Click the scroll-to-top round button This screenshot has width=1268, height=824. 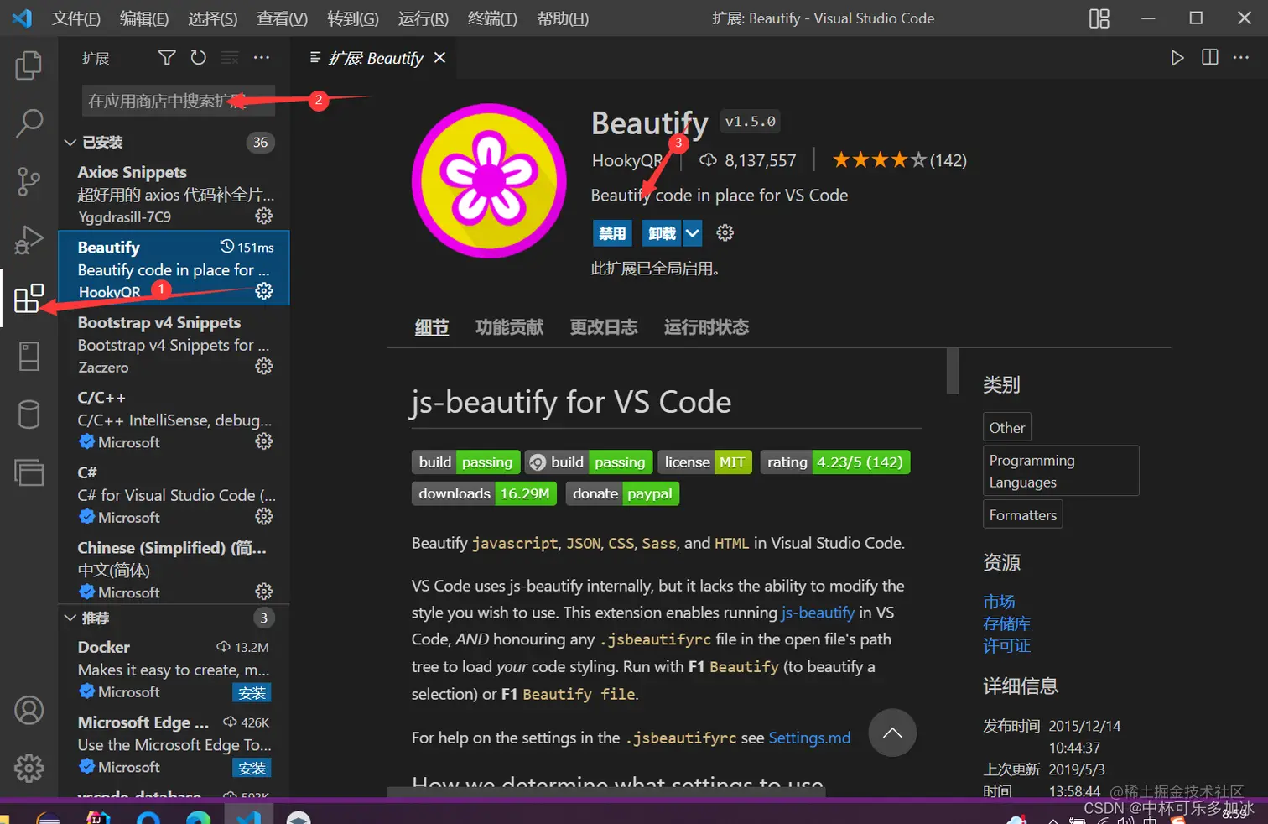(x=892, y=733)
